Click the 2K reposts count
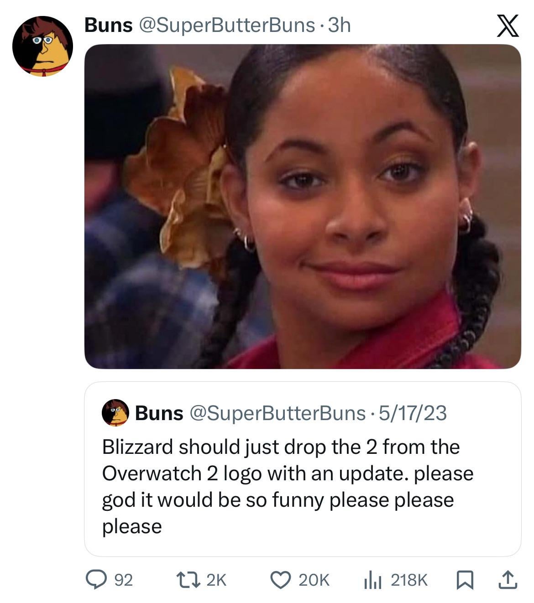Screen dimensions: 534x603 click(216, 580)
